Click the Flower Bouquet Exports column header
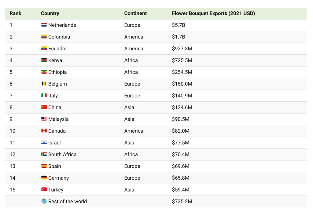The height and width of the screenshot is (212, 313). tap(213, 13)
